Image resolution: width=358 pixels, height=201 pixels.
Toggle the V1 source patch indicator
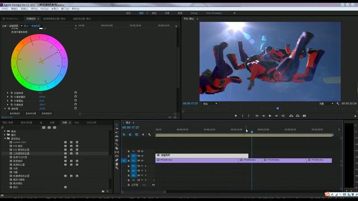tap(124, 161)
